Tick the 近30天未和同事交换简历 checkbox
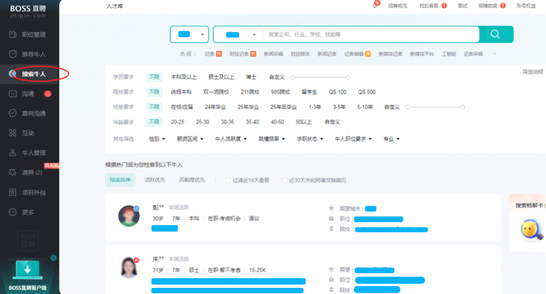This screenshot has width=546, height=294. 285,180
